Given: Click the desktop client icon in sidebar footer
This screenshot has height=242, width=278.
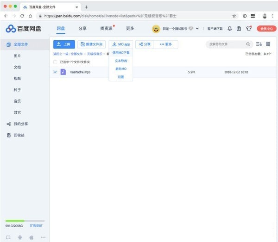Looking at the screenshot, I should 8,237.
